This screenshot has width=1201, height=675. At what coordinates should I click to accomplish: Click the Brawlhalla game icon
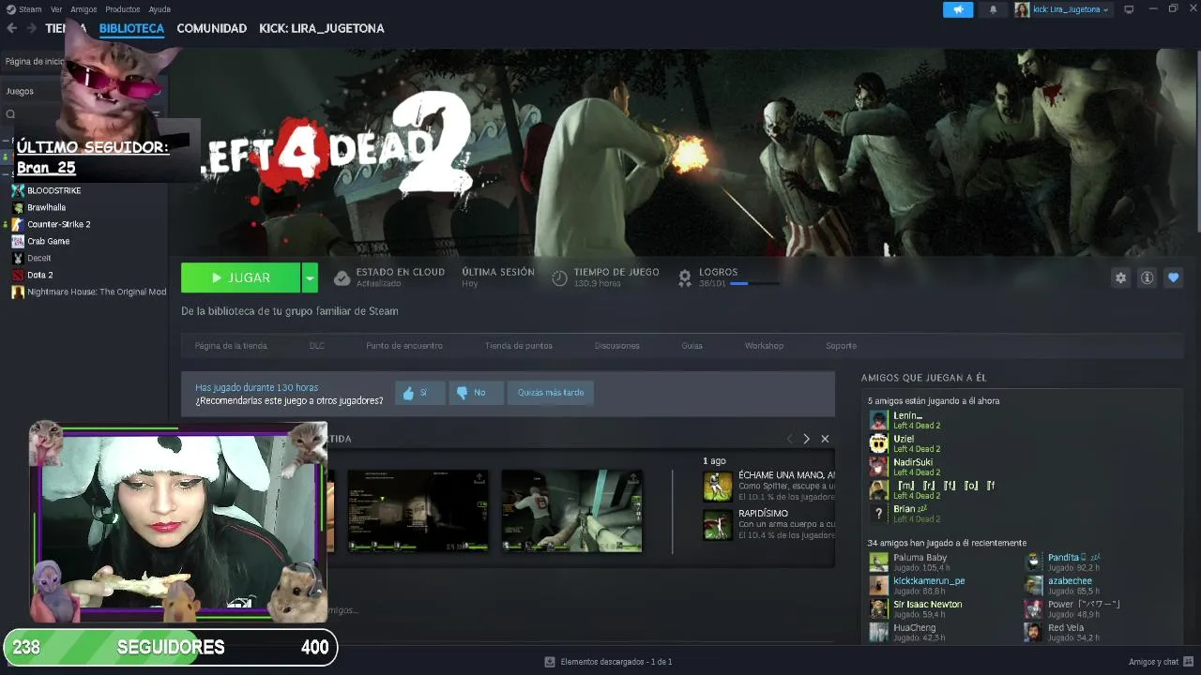[x=18, y=207]
